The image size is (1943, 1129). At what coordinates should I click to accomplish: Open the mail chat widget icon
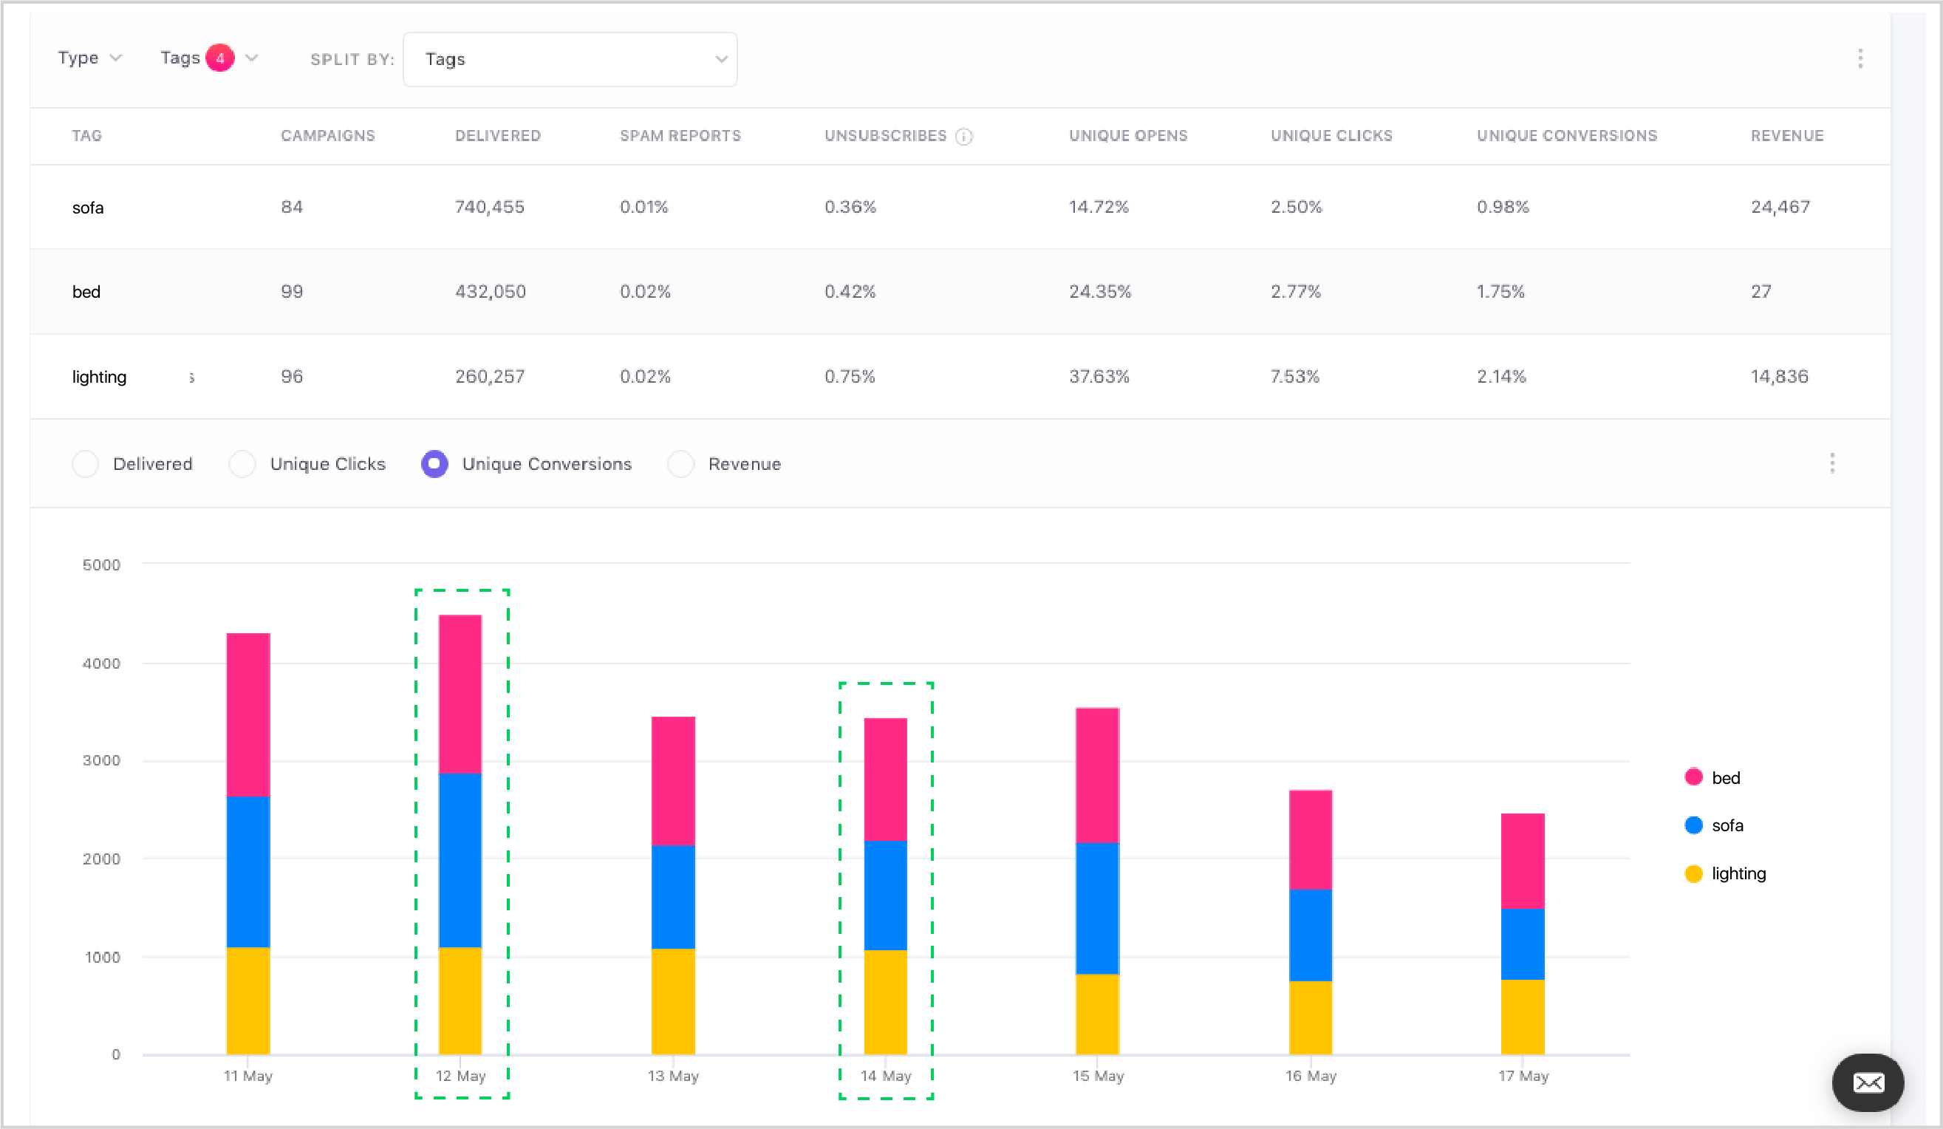(x=1868, y=1082)
